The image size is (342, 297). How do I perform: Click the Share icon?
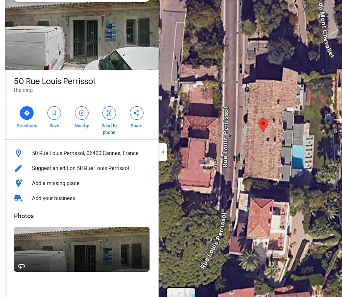tap(137, 113)
